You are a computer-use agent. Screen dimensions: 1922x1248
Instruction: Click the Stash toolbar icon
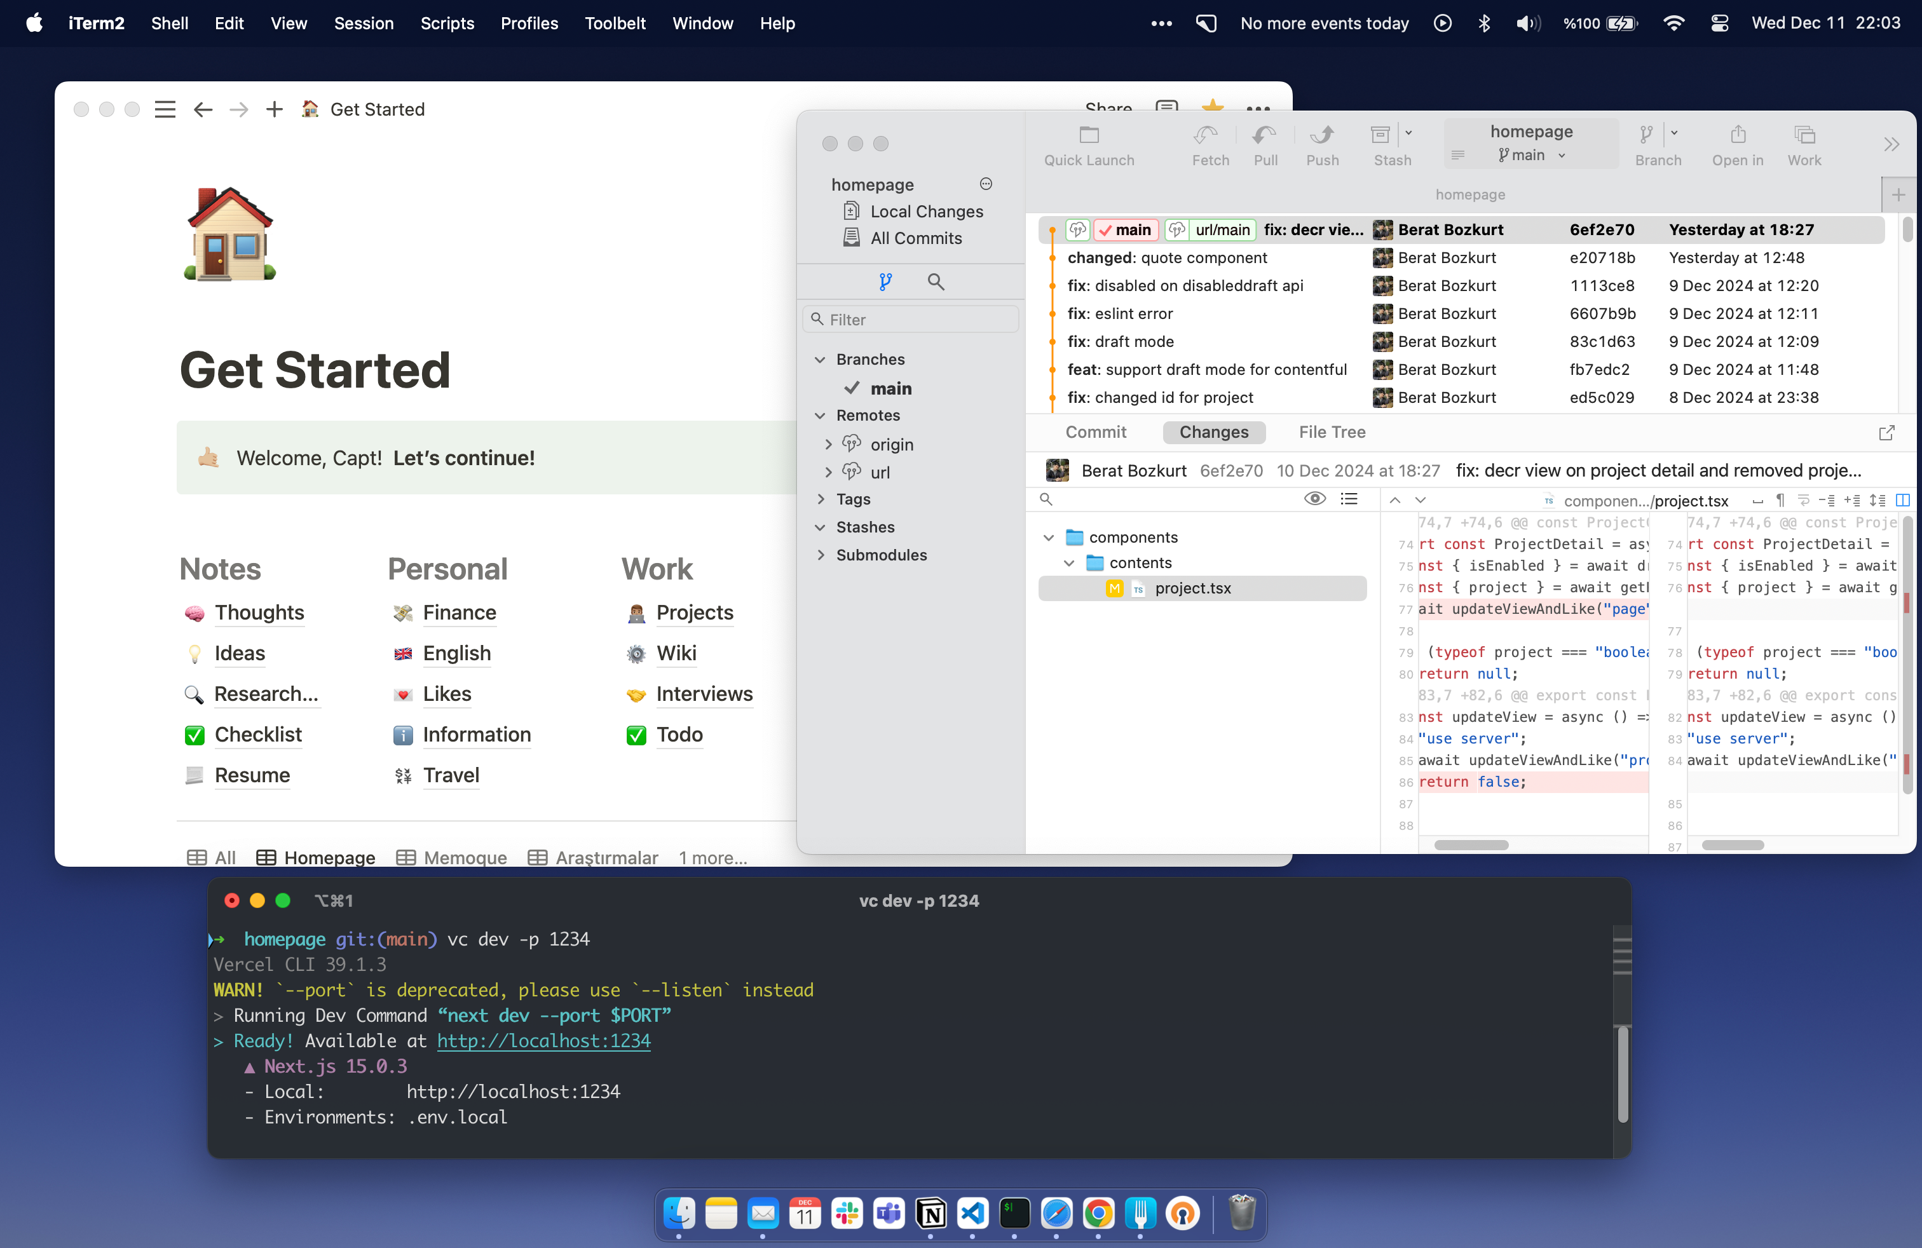pyautogui.click(x=1379, y=135)
